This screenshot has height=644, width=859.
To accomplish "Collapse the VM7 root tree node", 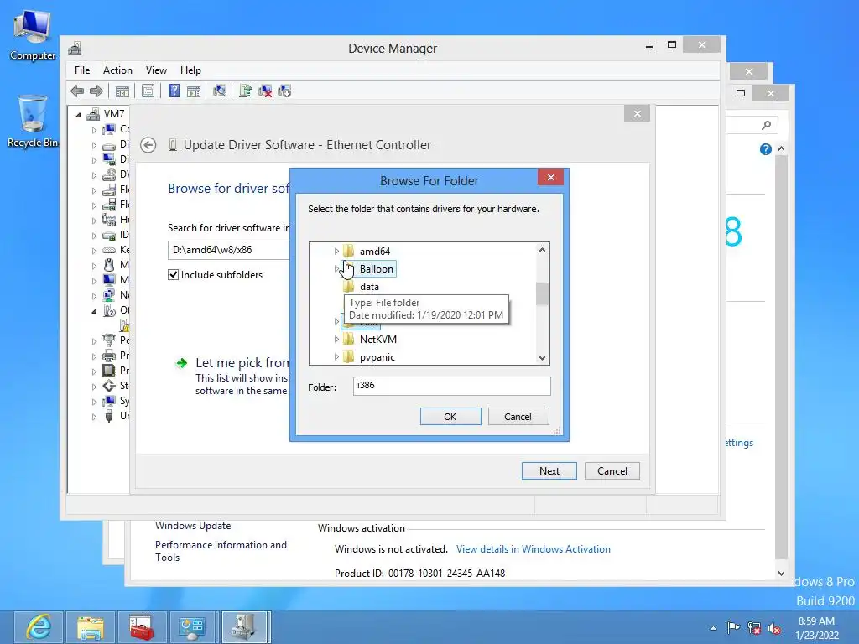I will click(x=78, y=114).
